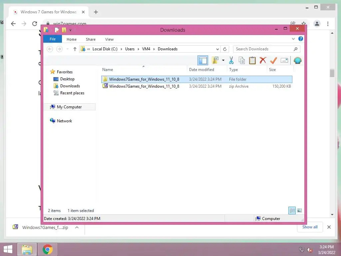Open the Windows Start button
Screen dimensions: 341x256
click(8, 249)
